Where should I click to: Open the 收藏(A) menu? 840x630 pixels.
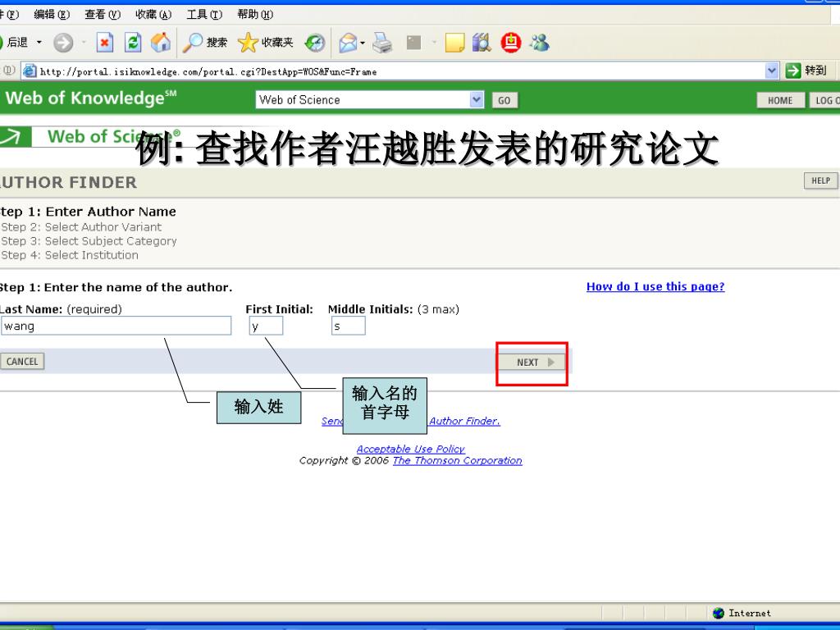153,15
